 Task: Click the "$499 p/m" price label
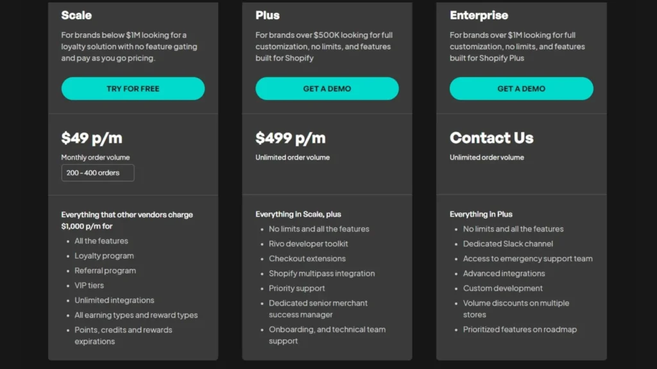click(x=290, y=138)
